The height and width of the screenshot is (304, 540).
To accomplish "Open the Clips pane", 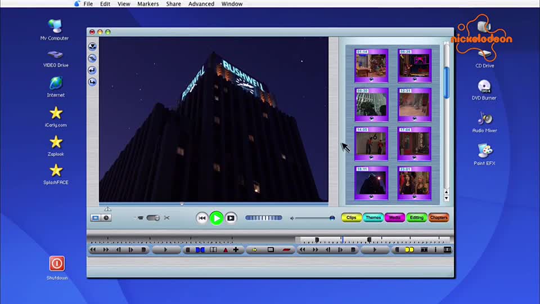I will pos(351,217).
